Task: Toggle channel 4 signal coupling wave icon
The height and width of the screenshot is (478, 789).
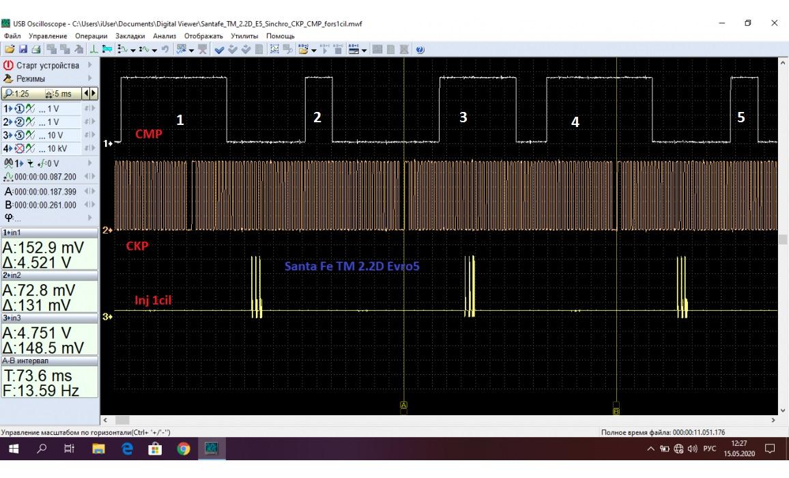Action: tap(30, 149)
